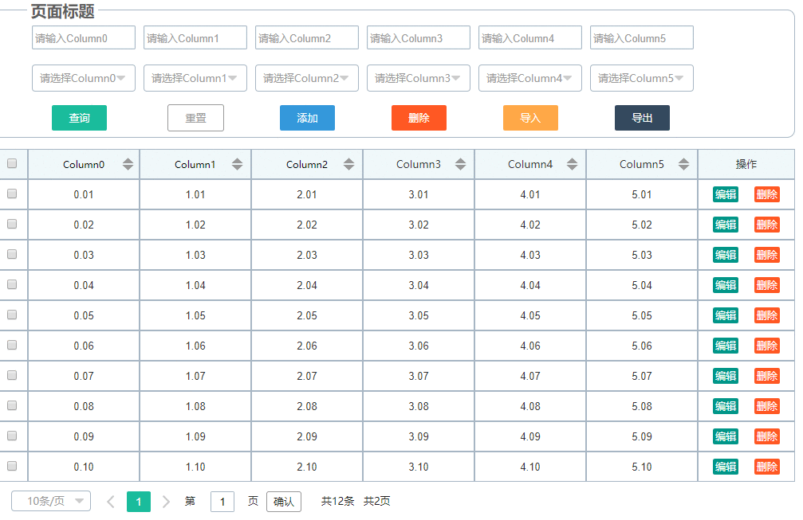This screenshot has width=803, height=520.
Task: Toggle the select-all header checkbox
Action: pyautogui.click(x=12, y=163)
